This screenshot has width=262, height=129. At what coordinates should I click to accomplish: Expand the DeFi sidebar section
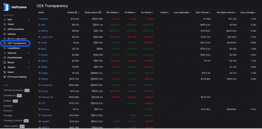[x=29, y=20]
